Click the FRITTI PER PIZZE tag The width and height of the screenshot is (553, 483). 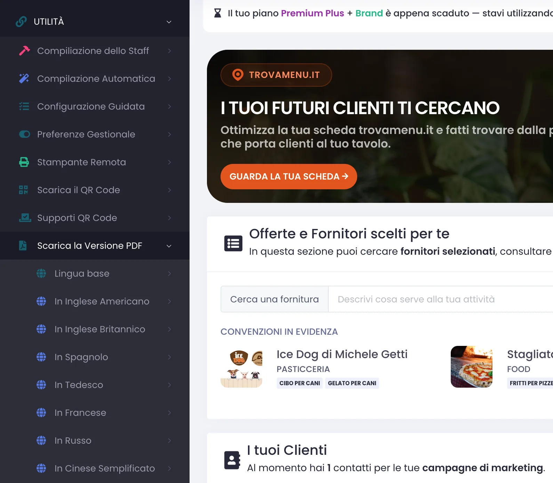(x=530, y=383)
